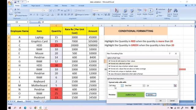196x110 pixels.
Task: Click the Graphics Card cell
Action: pos(39,41)
